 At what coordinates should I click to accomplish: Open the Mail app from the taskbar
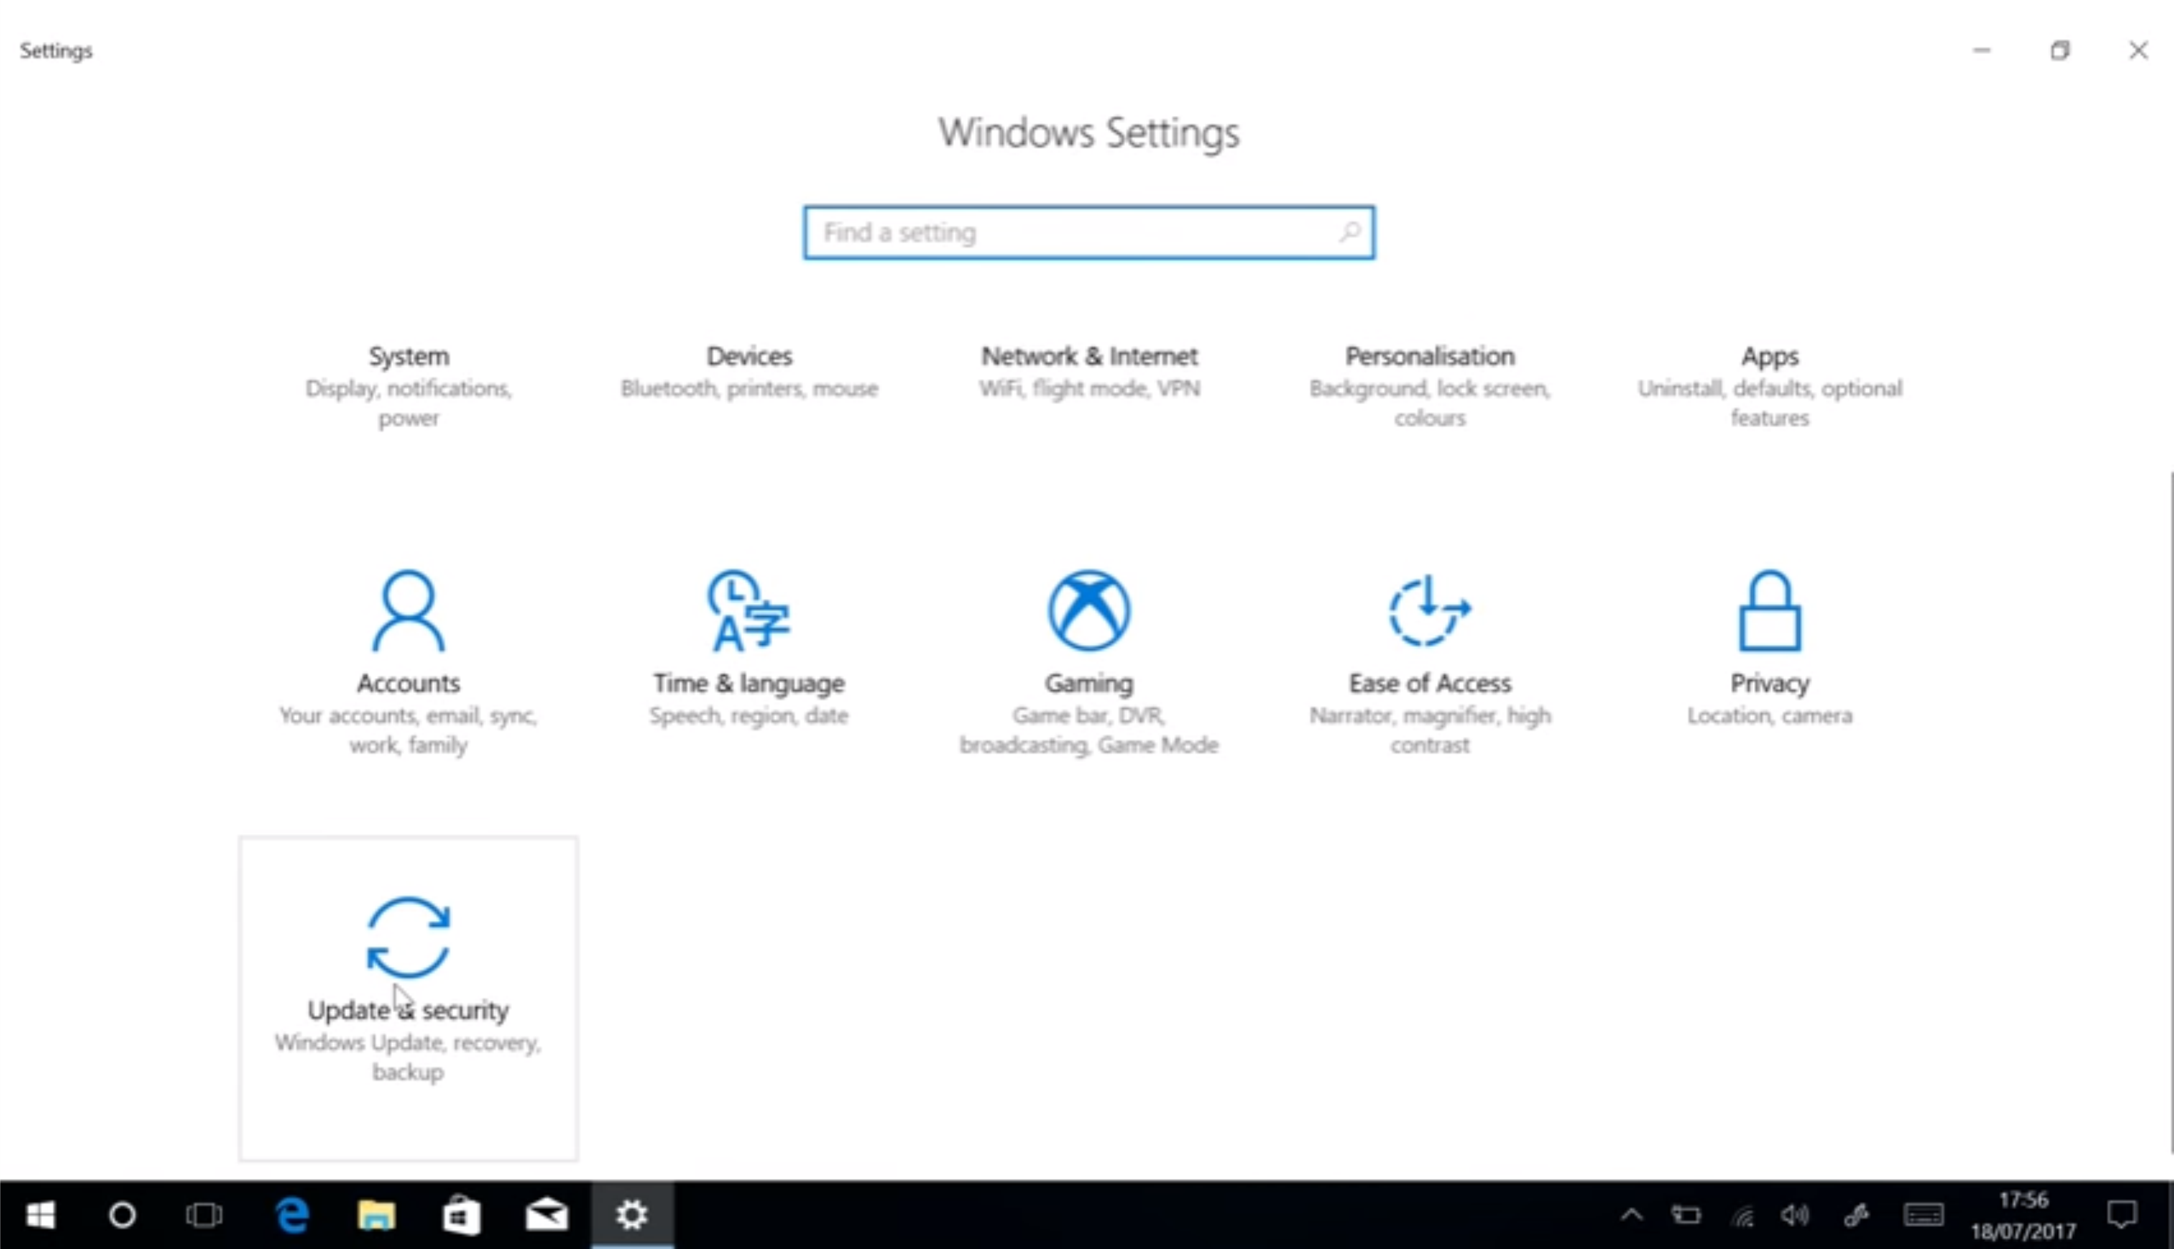546,1215
